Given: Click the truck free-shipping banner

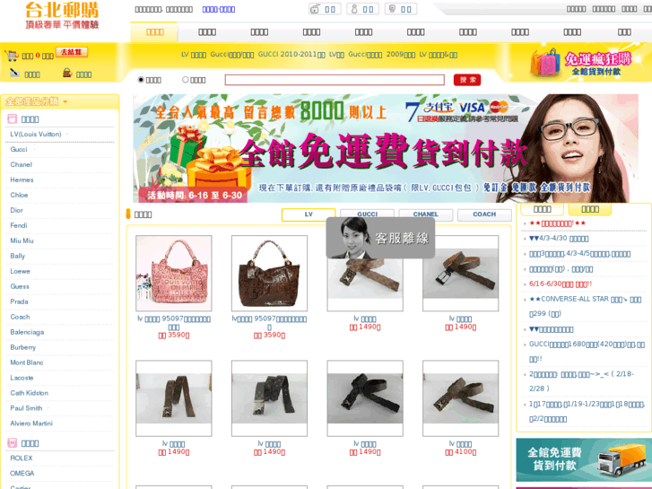Looking at the screenshot, I should [x=584, y=460].
